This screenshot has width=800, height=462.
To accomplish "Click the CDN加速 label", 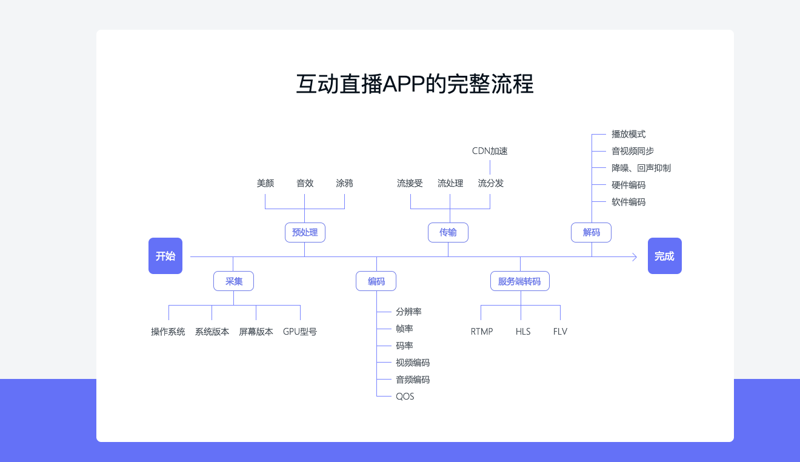I will tap(490, 151).
